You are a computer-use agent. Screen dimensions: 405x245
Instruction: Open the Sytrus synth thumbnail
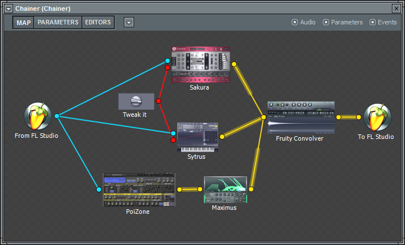(x=198, y=137)
